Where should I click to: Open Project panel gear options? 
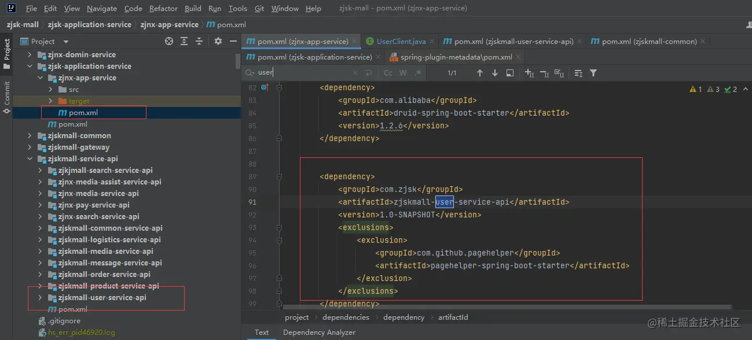coord(218,41)
